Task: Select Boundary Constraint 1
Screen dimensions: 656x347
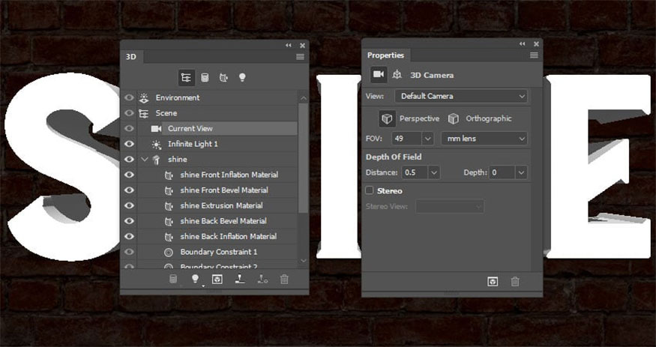Action: (217, 252)
